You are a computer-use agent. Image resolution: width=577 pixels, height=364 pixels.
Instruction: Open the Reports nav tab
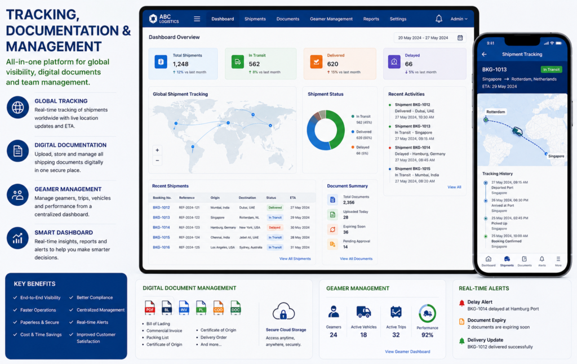pyautogui.click(x=371, y=19)
